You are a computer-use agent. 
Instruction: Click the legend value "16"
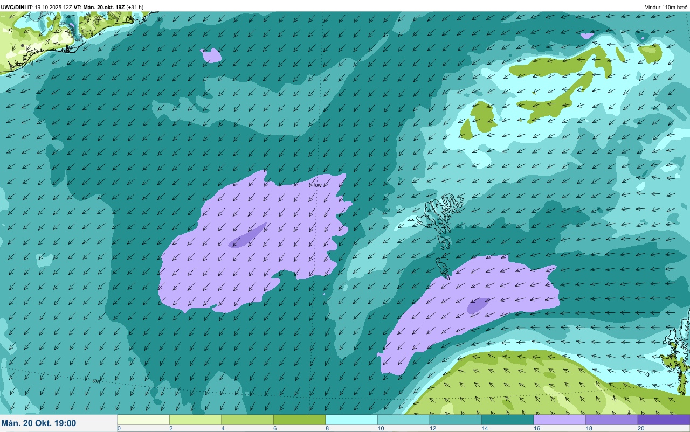(536, 428)
